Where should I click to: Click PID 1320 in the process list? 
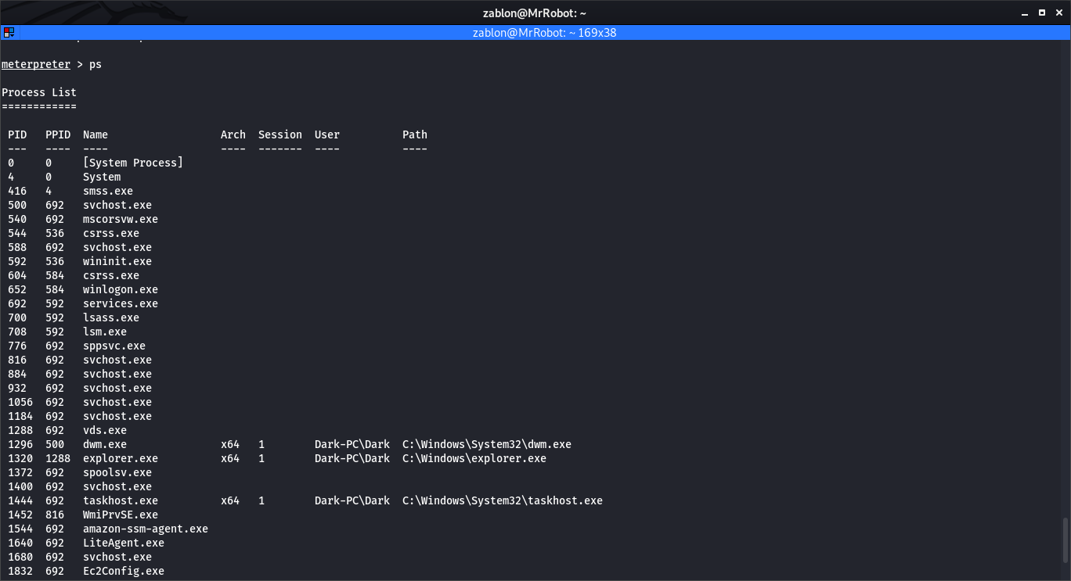click(20, 458)
